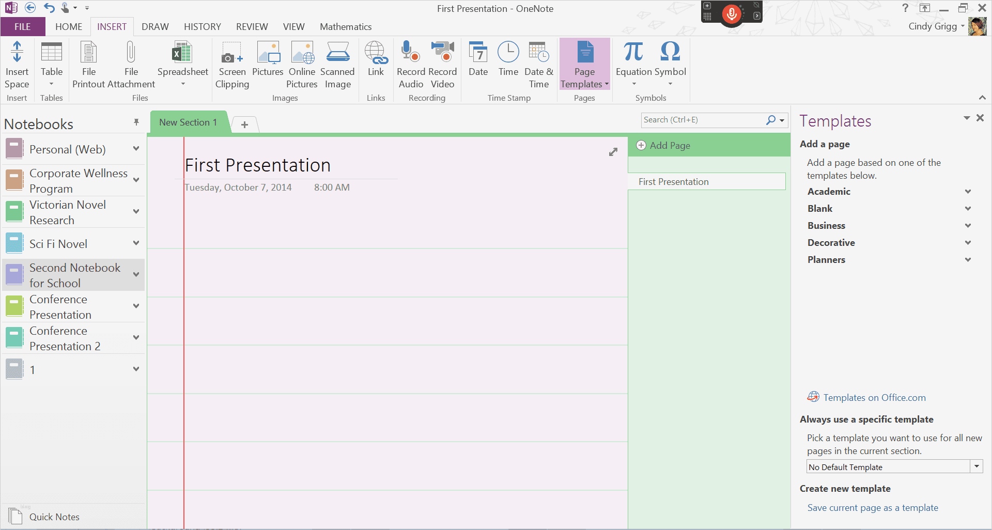Pin the Notebooks pane
Viewport: 992px width, 530px height.
pyautogui.click(x=136, y=122)
